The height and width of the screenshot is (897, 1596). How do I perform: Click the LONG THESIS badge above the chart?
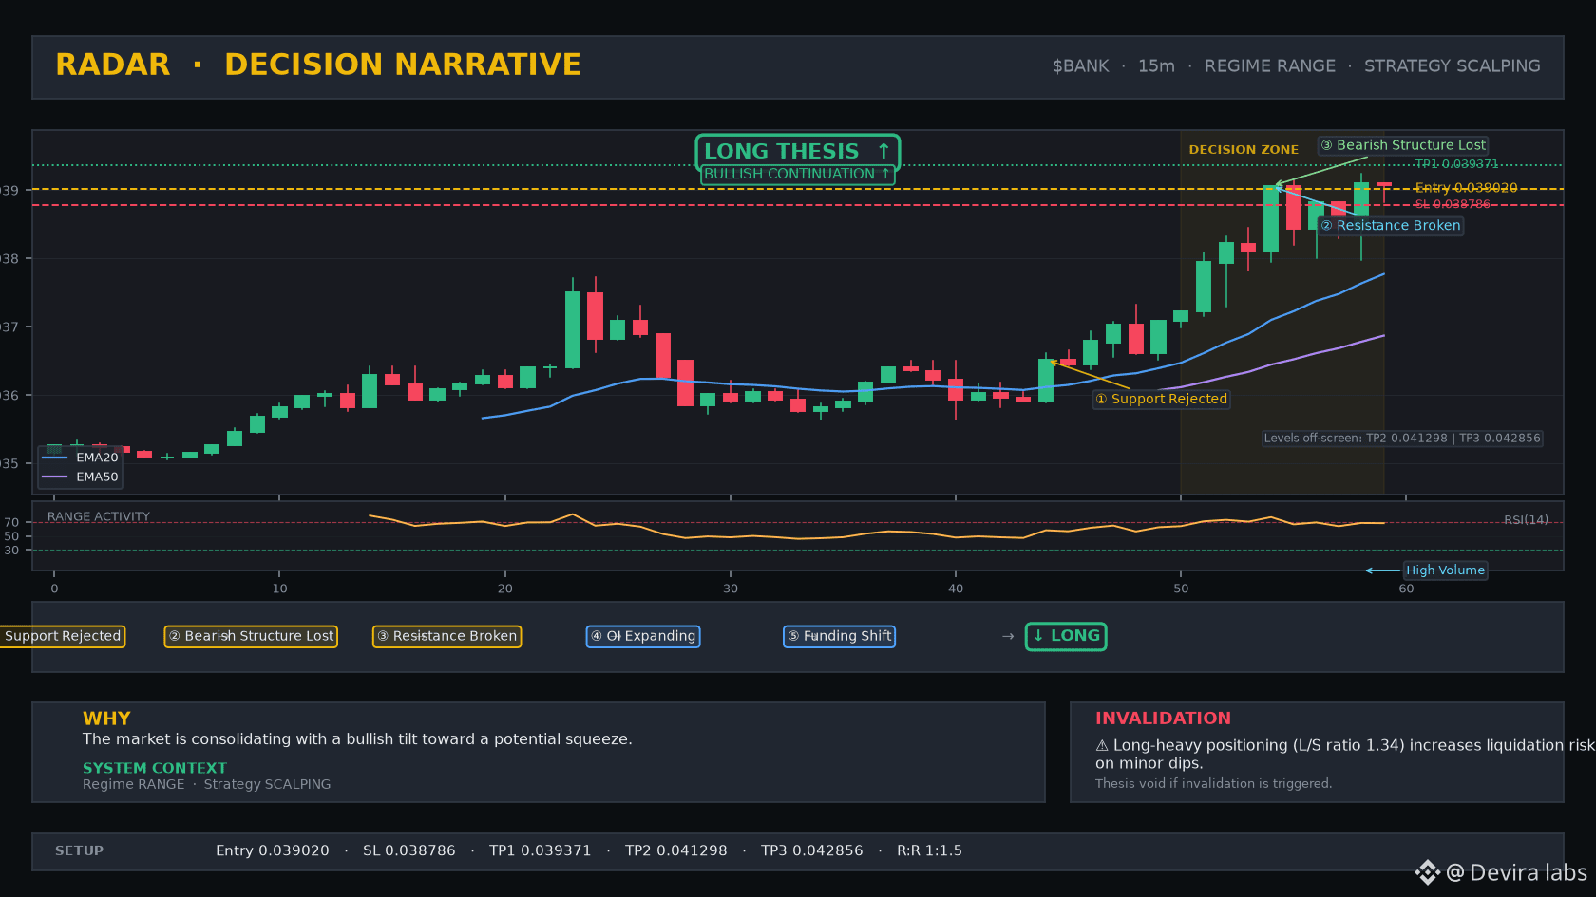coord(797,152)
